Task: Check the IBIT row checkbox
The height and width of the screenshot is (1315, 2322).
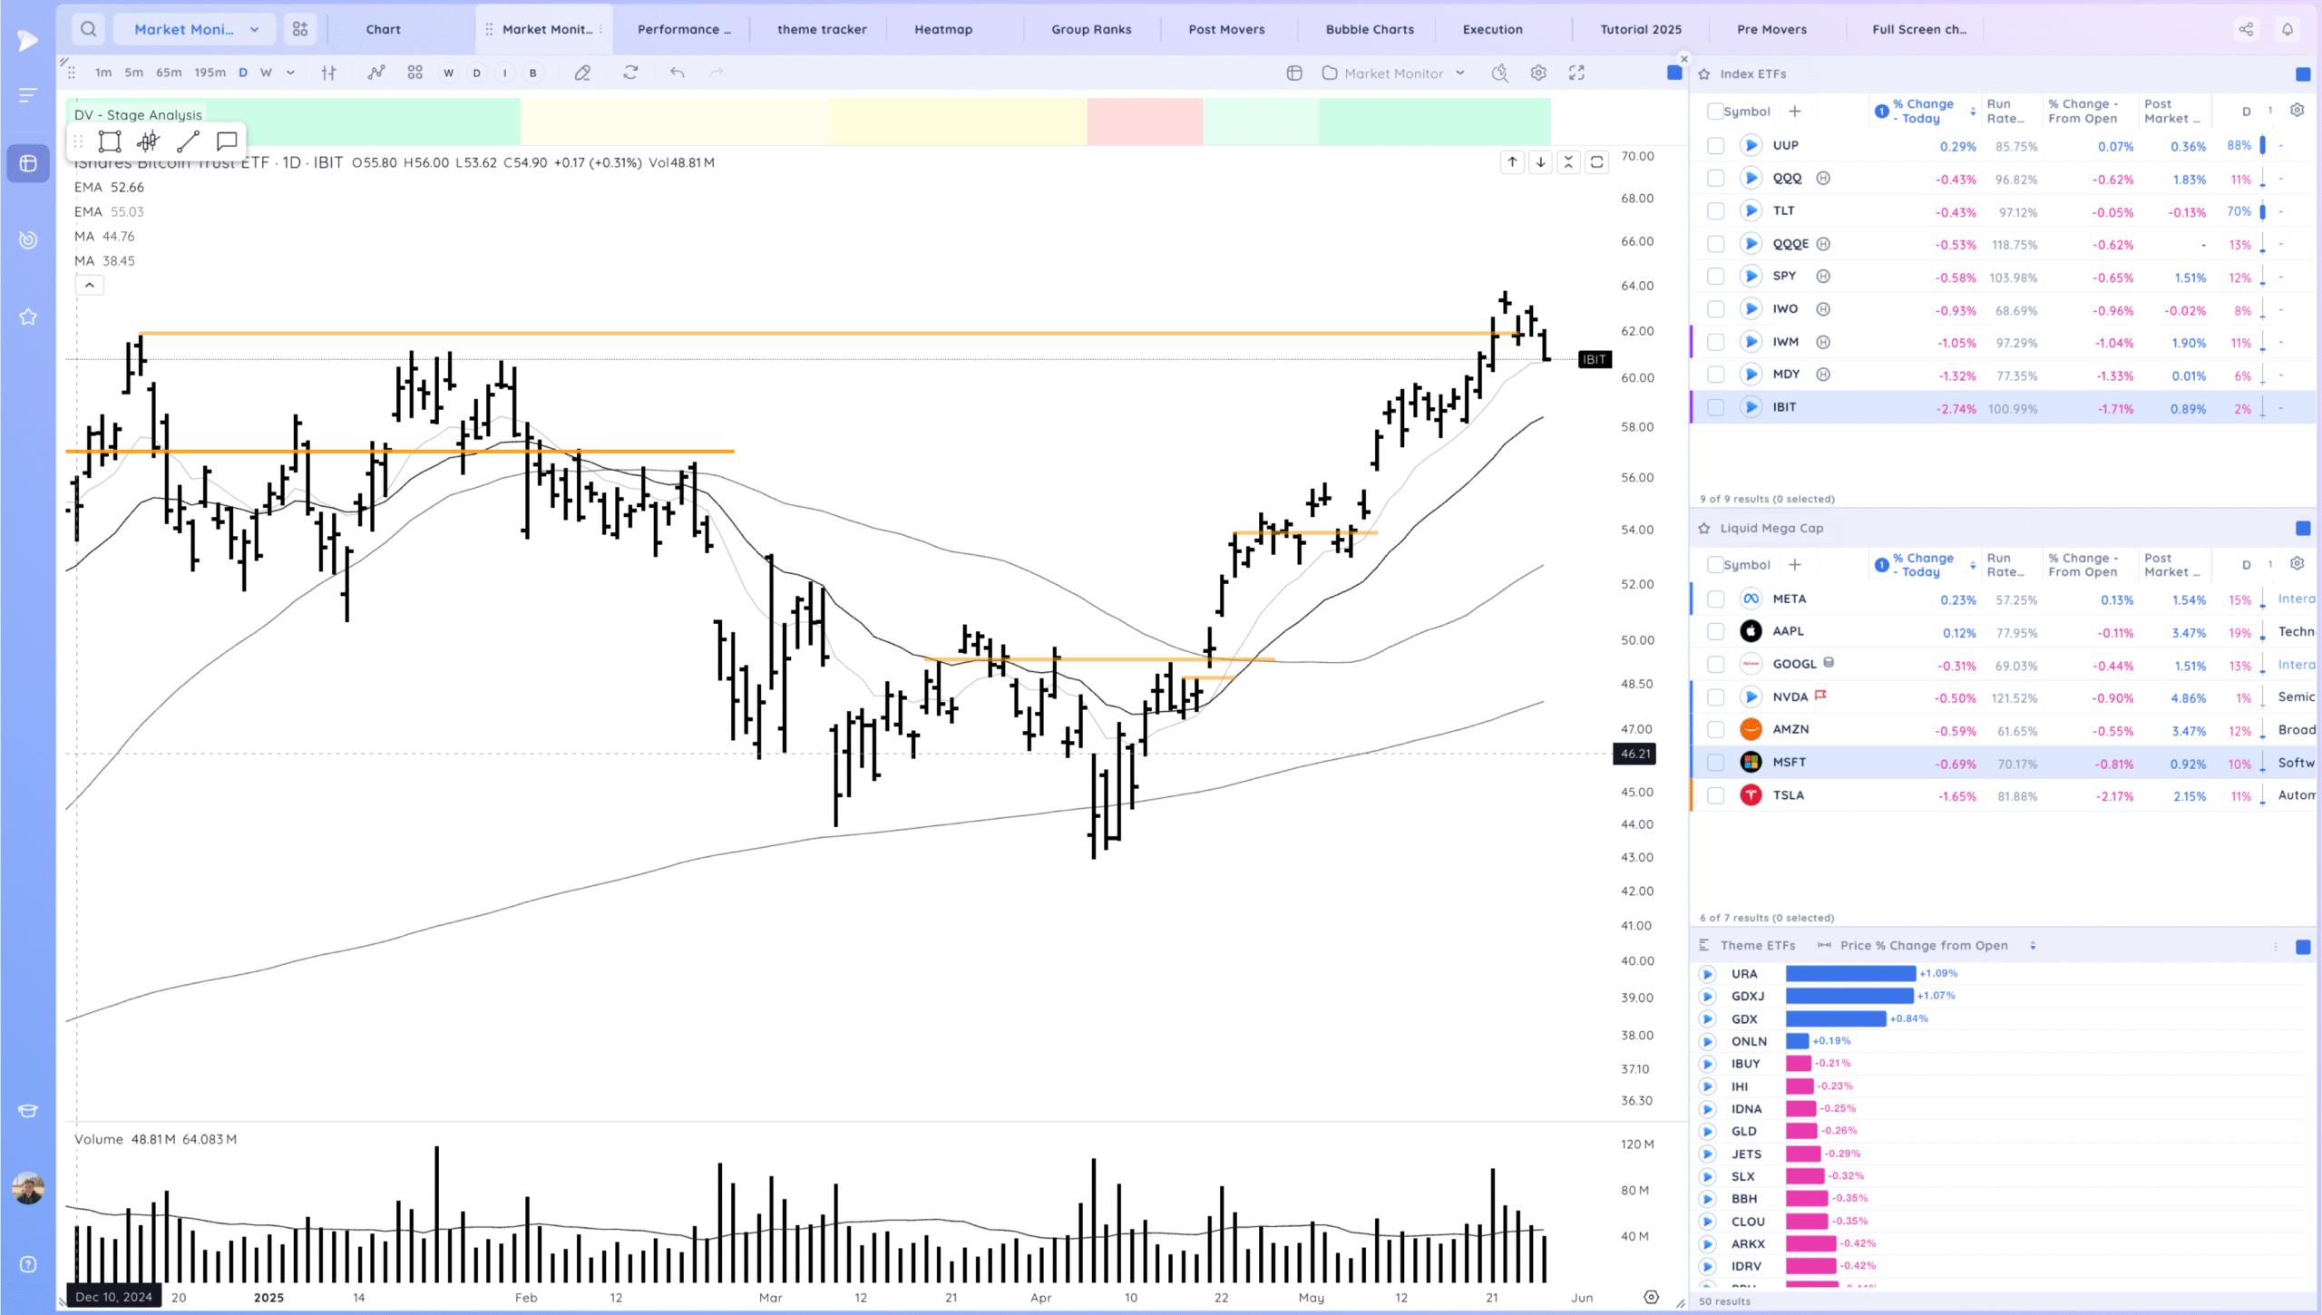Action: [1715, 407]
